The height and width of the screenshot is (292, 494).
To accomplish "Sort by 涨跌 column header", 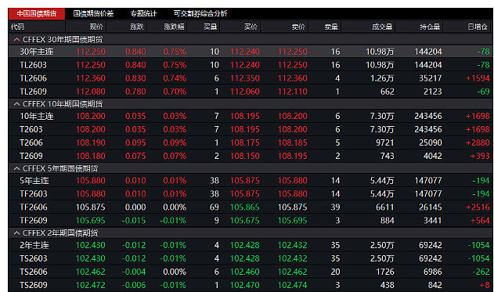I will click(x=137, y=27).
